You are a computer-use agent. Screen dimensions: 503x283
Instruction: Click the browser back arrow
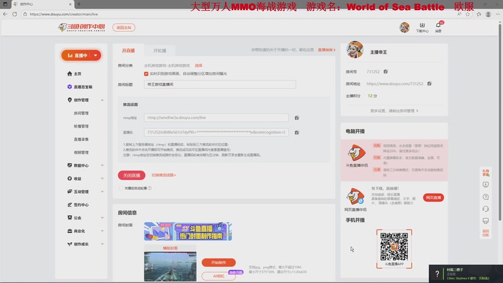point(5,14)
